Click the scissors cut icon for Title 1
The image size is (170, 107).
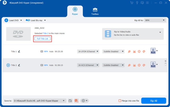click(134, 52)
